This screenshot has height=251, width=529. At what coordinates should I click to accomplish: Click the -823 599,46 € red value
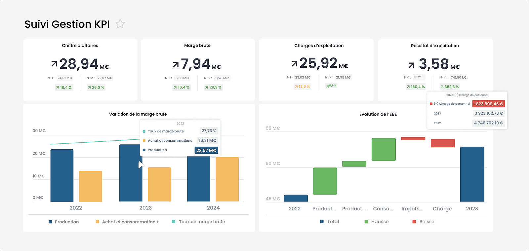[x=488, y=104]
